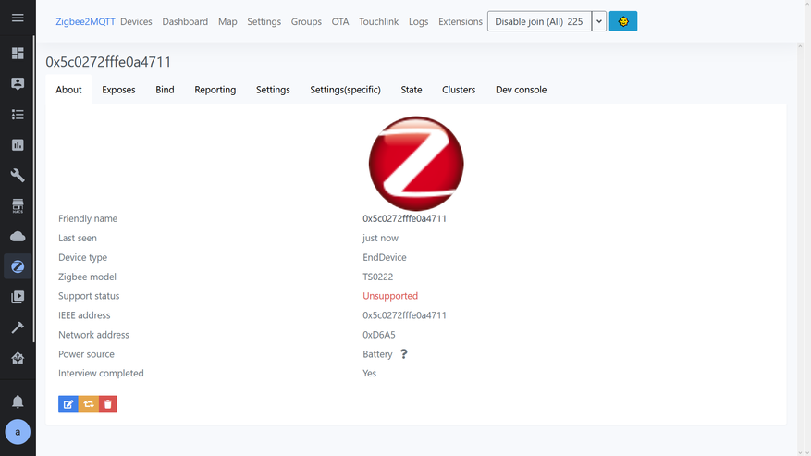This screenshot has width=811, height=456.
Task: Open the list view sidebar icon
Action: tap(18, 115)
